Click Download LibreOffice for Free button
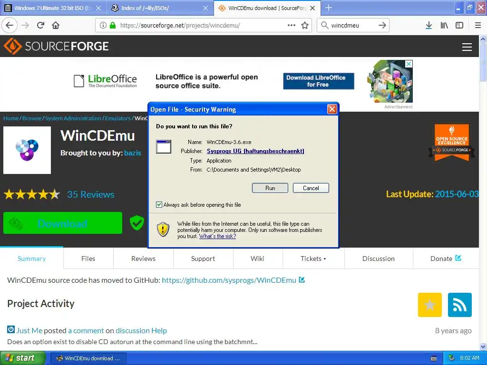This screenshot has height=365, width=487. [318, 81]
